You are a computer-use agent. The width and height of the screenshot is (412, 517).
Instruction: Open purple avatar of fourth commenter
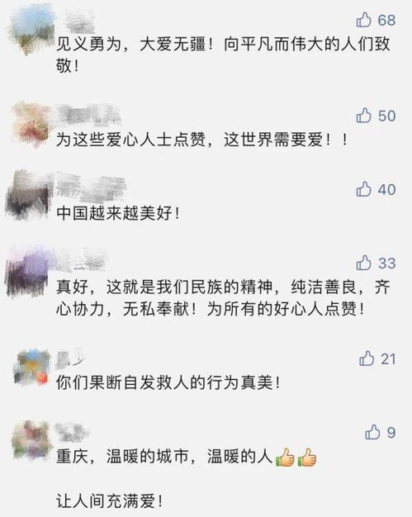[x=28, y=271]
